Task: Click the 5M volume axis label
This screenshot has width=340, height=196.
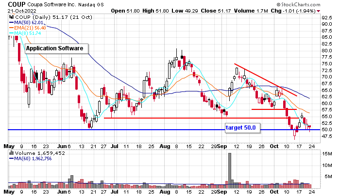Action: (328, 177)
